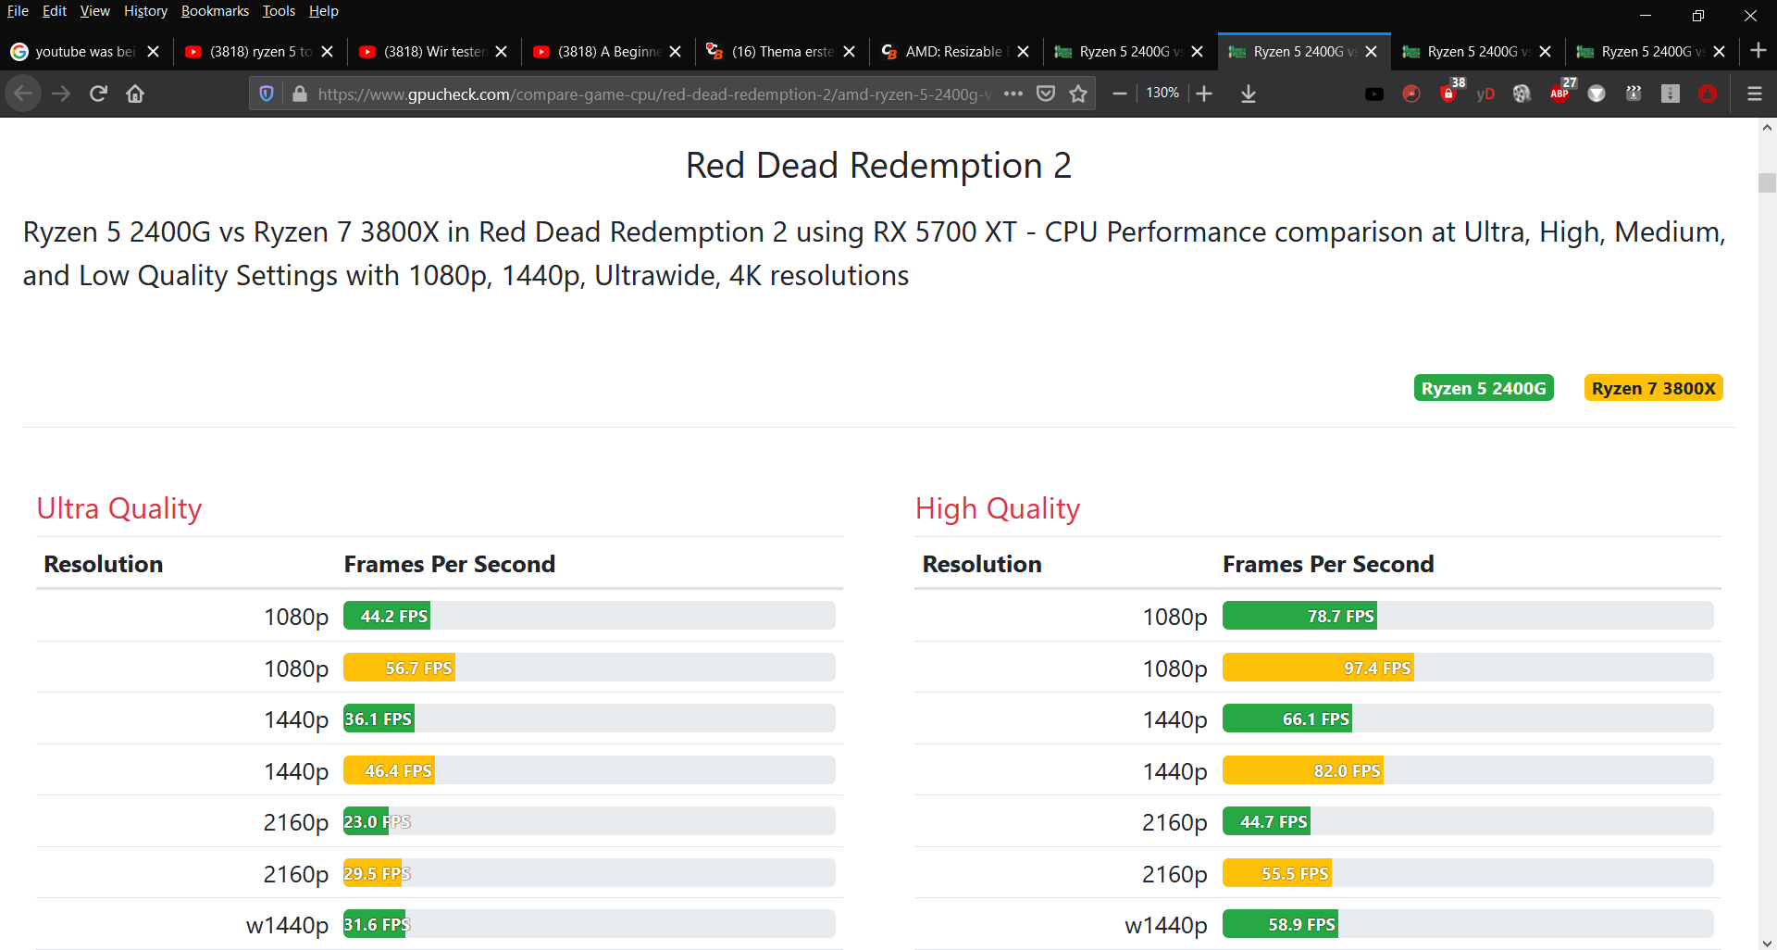Screen dimensions: 1777x950
Task: Open the View menu
Action: click(95, 11)
